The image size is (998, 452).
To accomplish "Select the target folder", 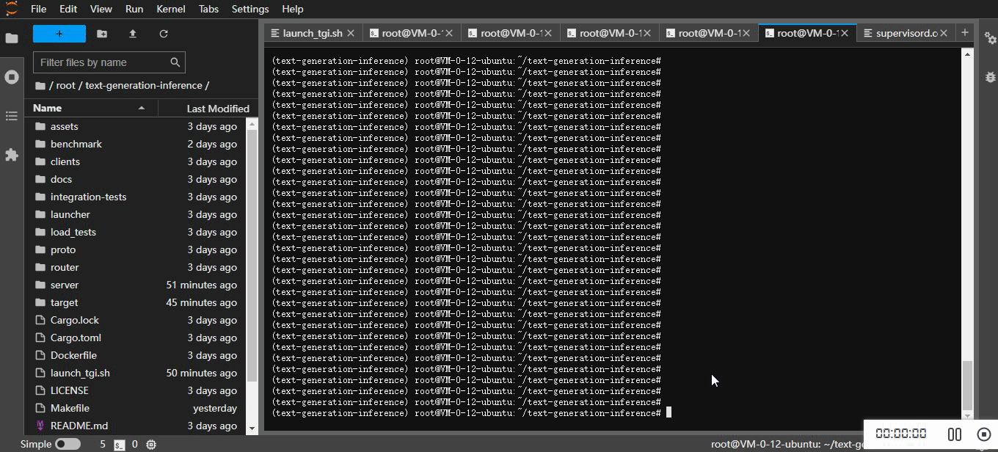I will (135, 302).
